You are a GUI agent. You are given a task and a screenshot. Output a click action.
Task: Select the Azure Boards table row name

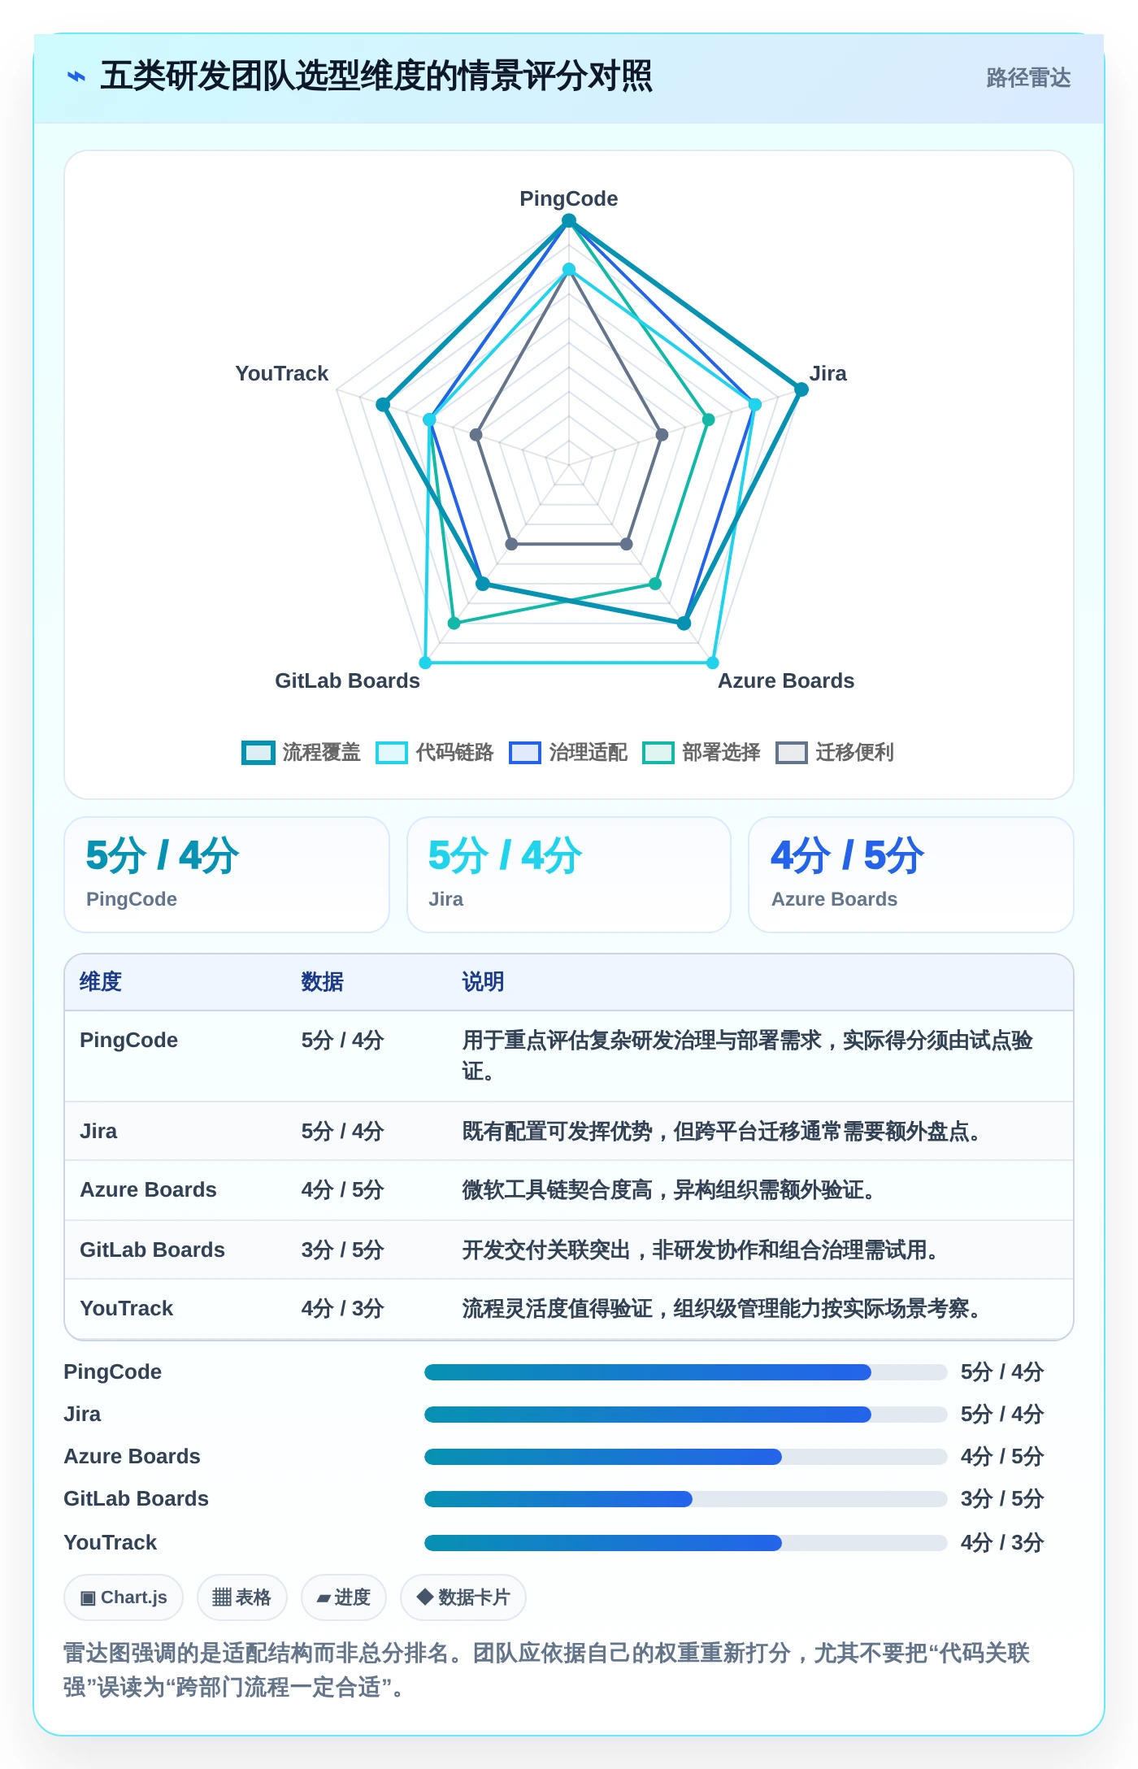coord(148,1189)
